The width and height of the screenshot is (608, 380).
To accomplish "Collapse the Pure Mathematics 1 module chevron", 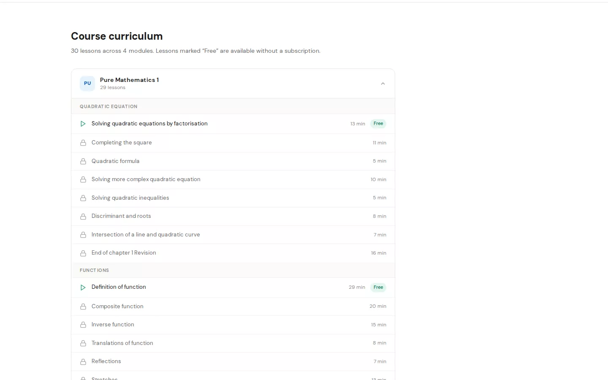I will coord(383,84).
